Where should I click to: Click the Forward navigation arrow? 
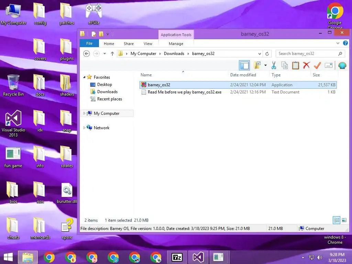pos(96,54)
